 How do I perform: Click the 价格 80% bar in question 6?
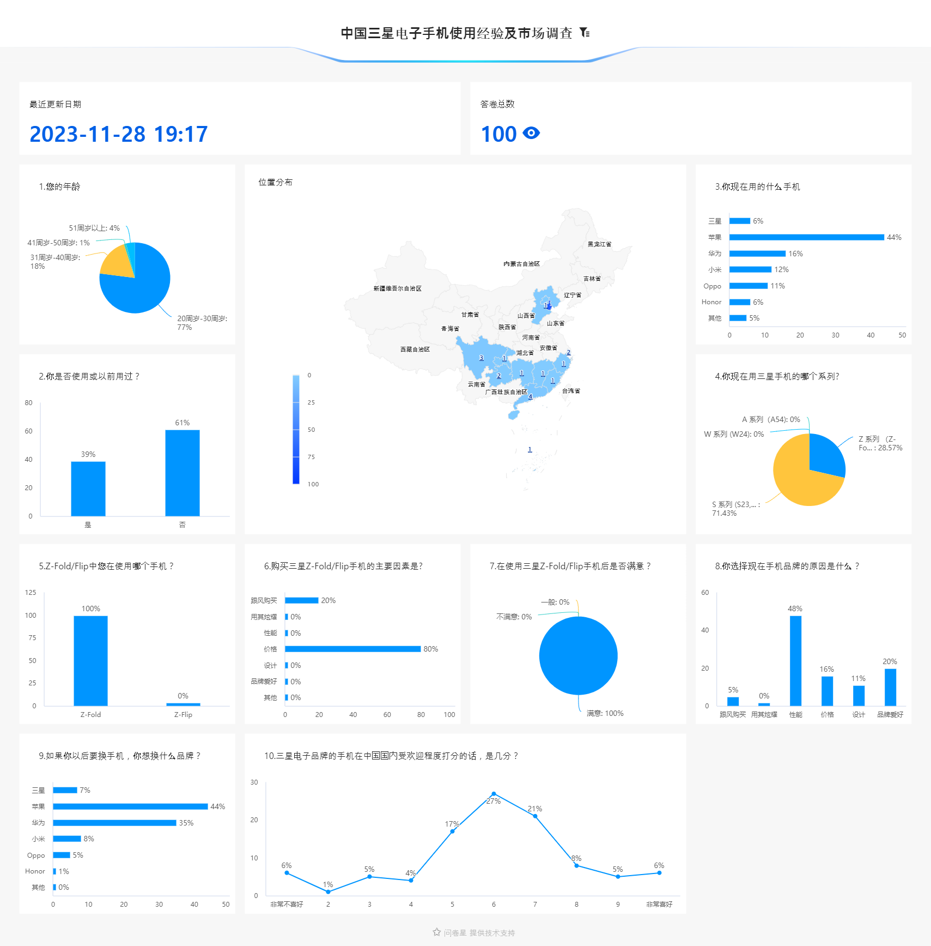(x=353, y=649)
